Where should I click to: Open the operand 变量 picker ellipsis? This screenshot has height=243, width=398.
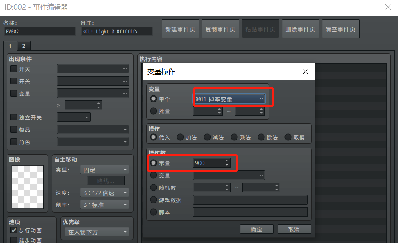pos(261,175)
